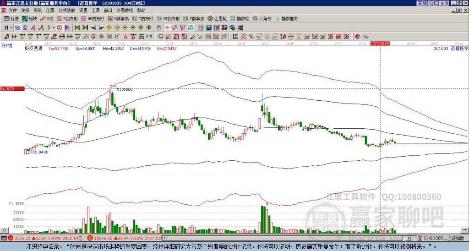Image resolution: width=469 pixels, height=251 pixels.
Task: Click the truck icon in toolbar
Action: coord(240,27)
